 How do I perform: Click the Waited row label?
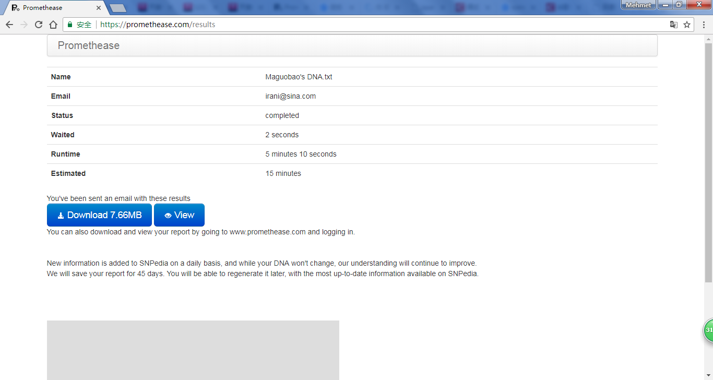(x=63, y=135)
